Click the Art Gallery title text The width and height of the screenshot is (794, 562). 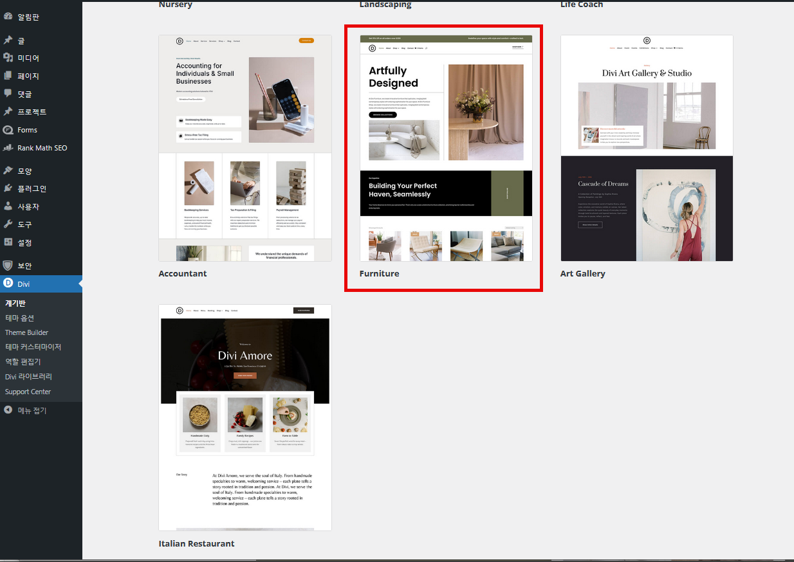pos(583,274)
